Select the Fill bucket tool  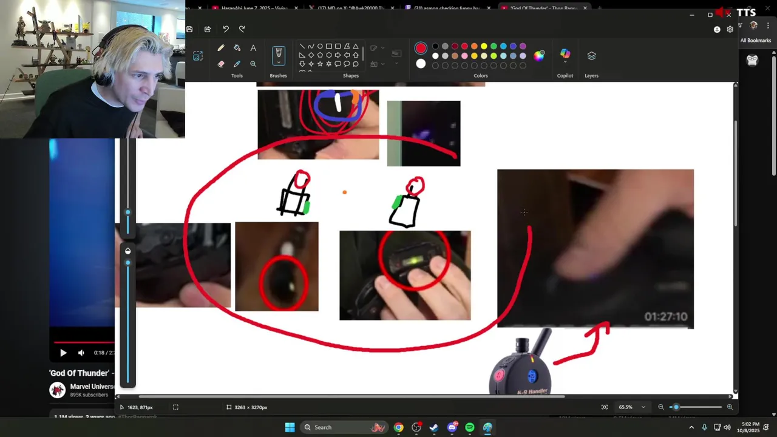tap(237, 48)
